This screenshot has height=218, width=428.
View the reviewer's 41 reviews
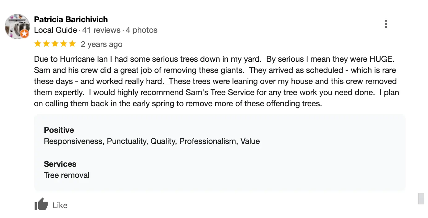click(101, 30)
